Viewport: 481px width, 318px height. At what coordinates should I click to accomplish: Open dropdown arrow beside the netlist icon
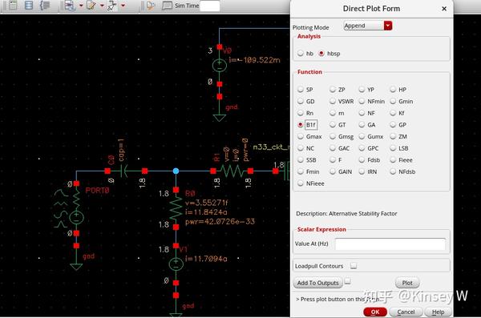coord(81,6)
